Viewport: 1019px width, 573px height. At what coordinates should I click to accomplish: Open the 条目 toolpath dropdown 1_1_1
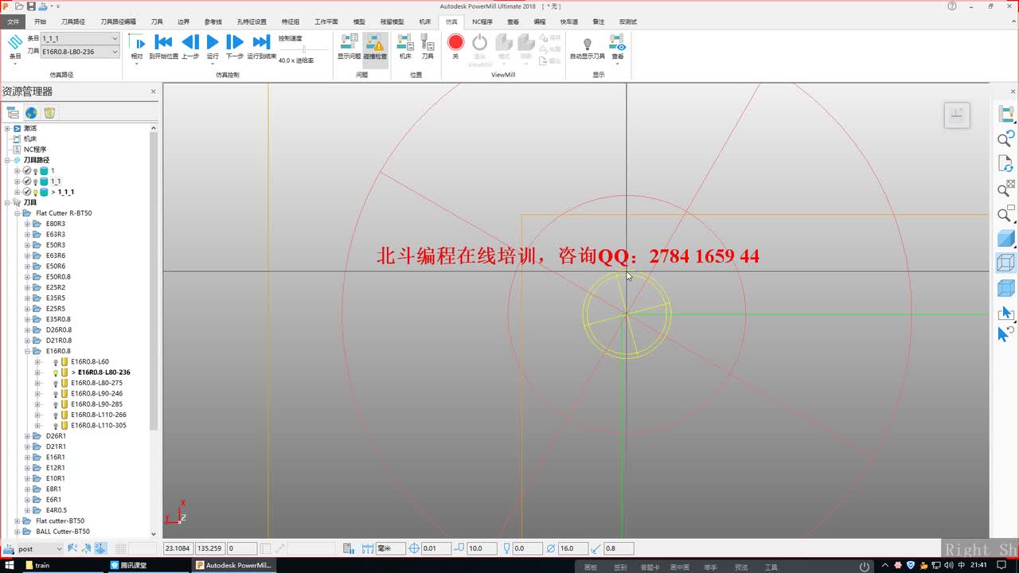coord(80,38)
